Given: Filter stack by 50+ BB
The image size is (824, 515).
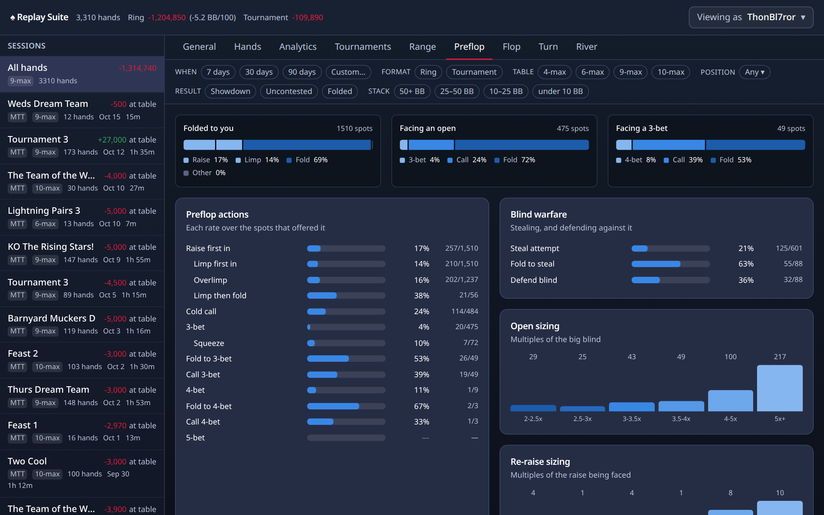Looking at the screenshot, I should [x=412, y=91].
